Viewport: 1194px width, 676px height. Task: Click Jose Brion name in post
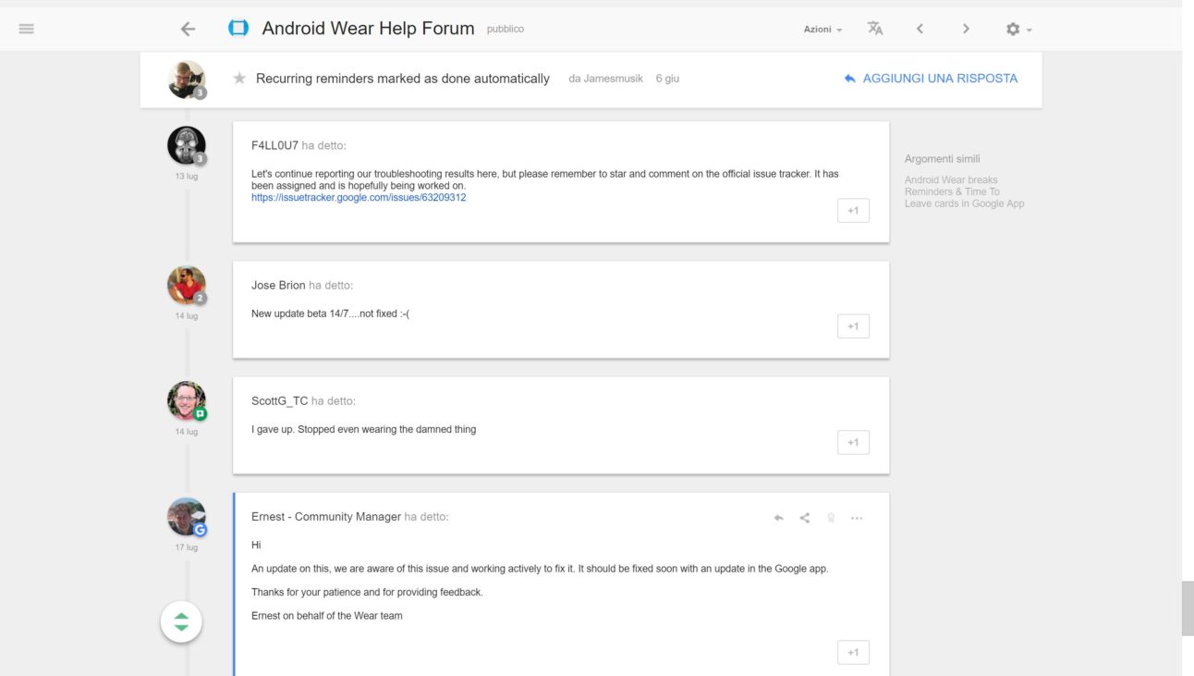[x=278, y=285]
